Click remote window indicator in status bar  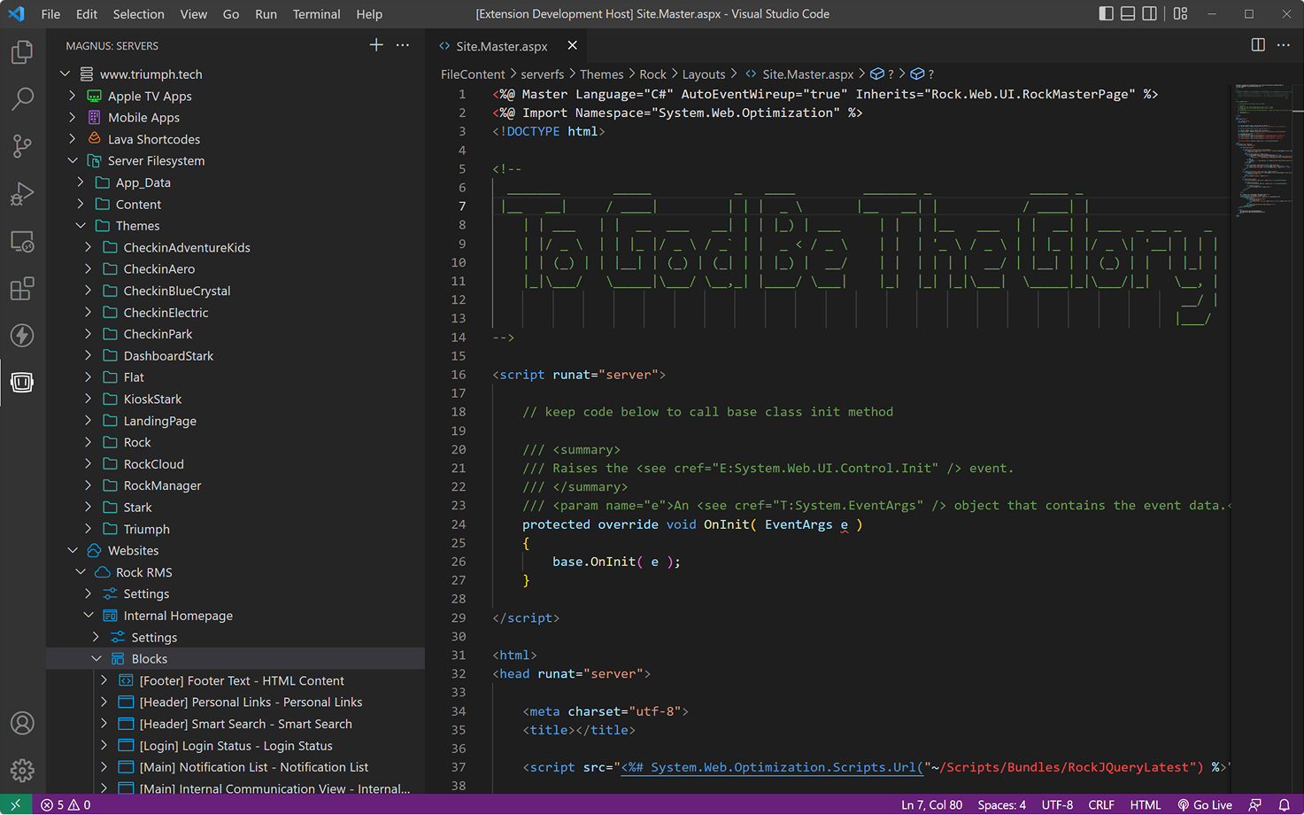coord(16,804)
